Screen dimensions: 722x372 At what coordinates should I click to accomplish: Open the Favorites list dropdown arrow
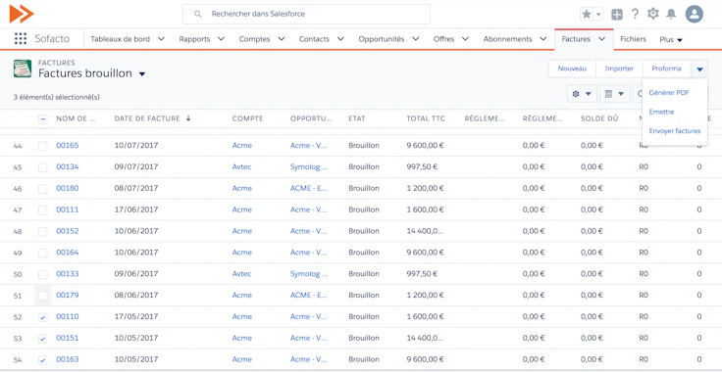(598, 15)
